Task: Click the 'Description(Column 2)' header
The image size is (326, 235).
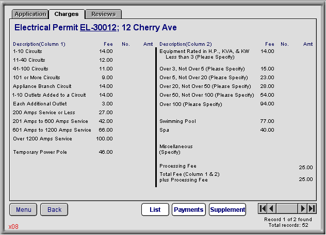Action: pyautogui.click(x=186, y=44)
